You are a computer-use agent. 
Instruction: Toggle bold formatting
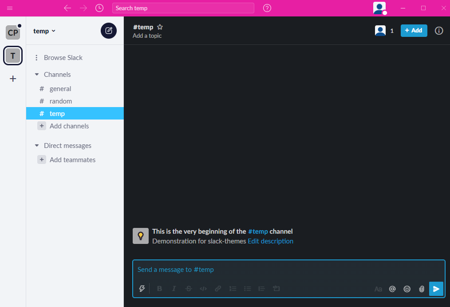(160, 289)
